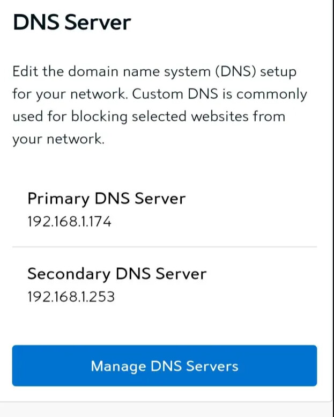
Task: Open the Manage DNS Servers button
Action: [x=165, y=365]
